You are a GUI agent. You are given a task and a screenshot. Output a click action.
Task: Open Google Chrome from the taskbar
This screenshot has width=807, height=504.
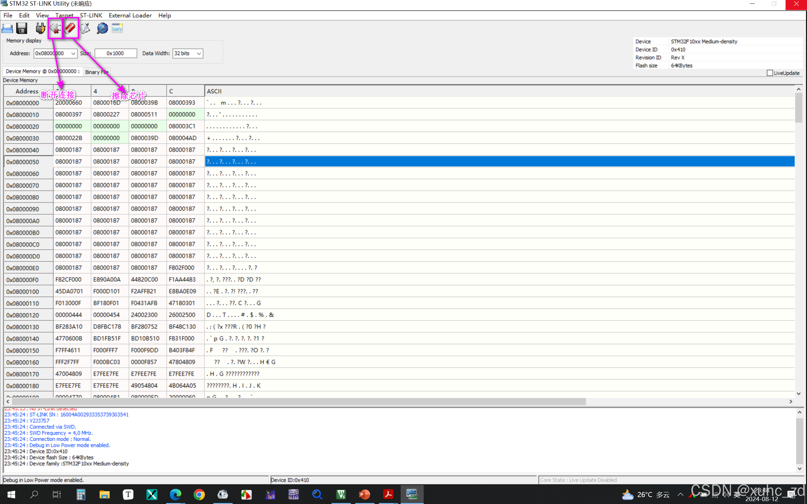click(199, 494)
